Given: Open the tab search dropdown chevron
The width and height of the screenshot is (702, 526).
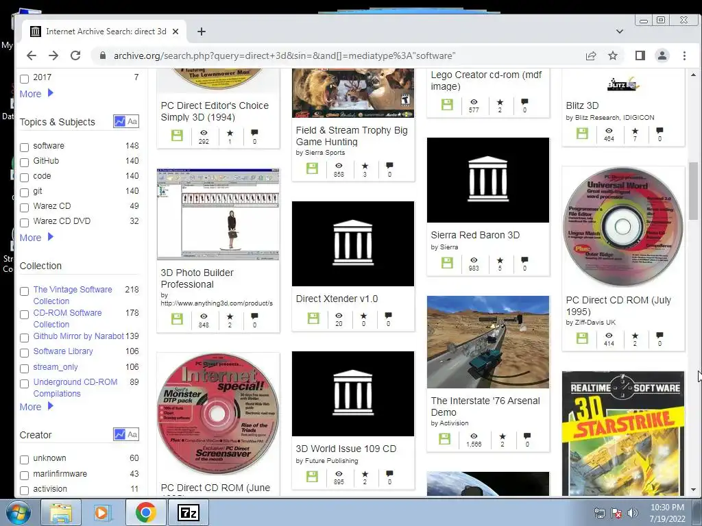Looking at the screenshot, I should coord(620,32).
